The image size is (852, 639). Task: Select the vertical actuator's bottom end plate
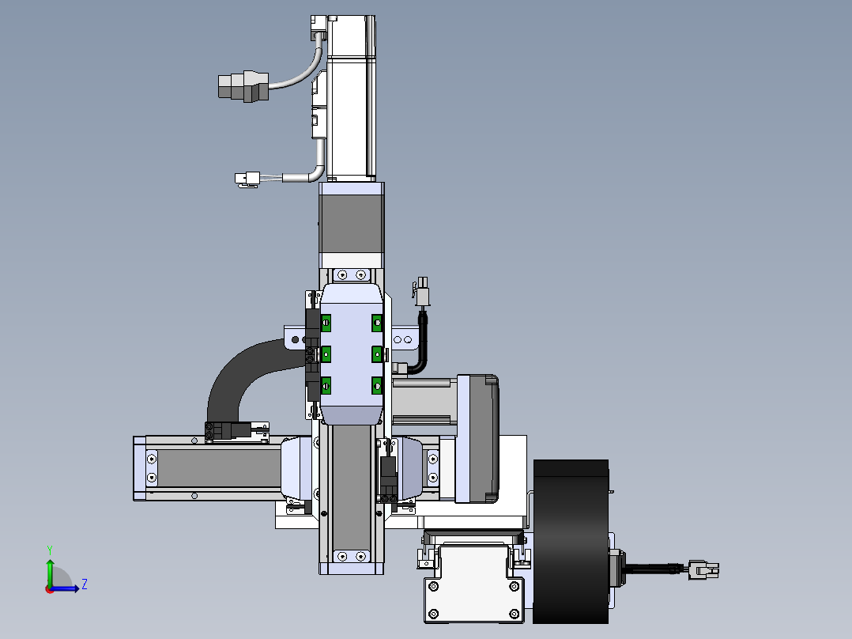pyautogui.click(x=352, y=569)
